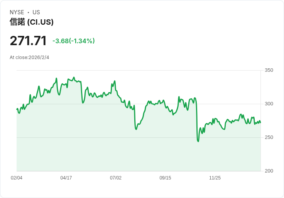Click the US market label
The width and height of the screenshot is (284, 198).
36,12
